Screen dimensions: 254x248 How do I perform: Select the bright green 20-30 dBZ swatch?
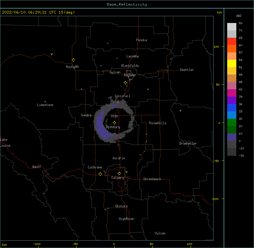pyautogui.click(x=232, y=123)
